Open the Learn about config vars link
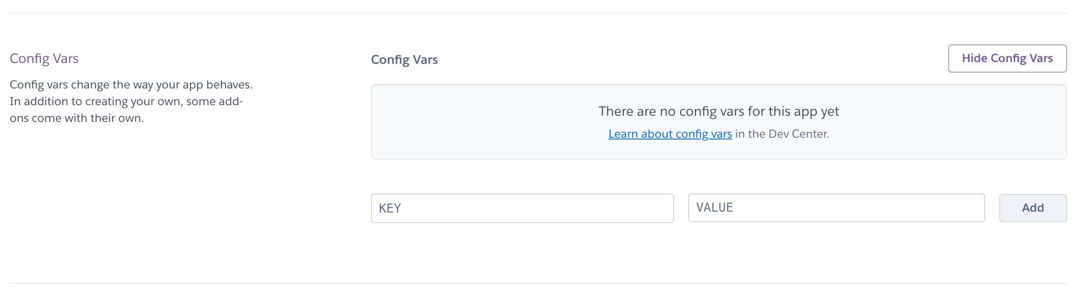 click(670, 134)
